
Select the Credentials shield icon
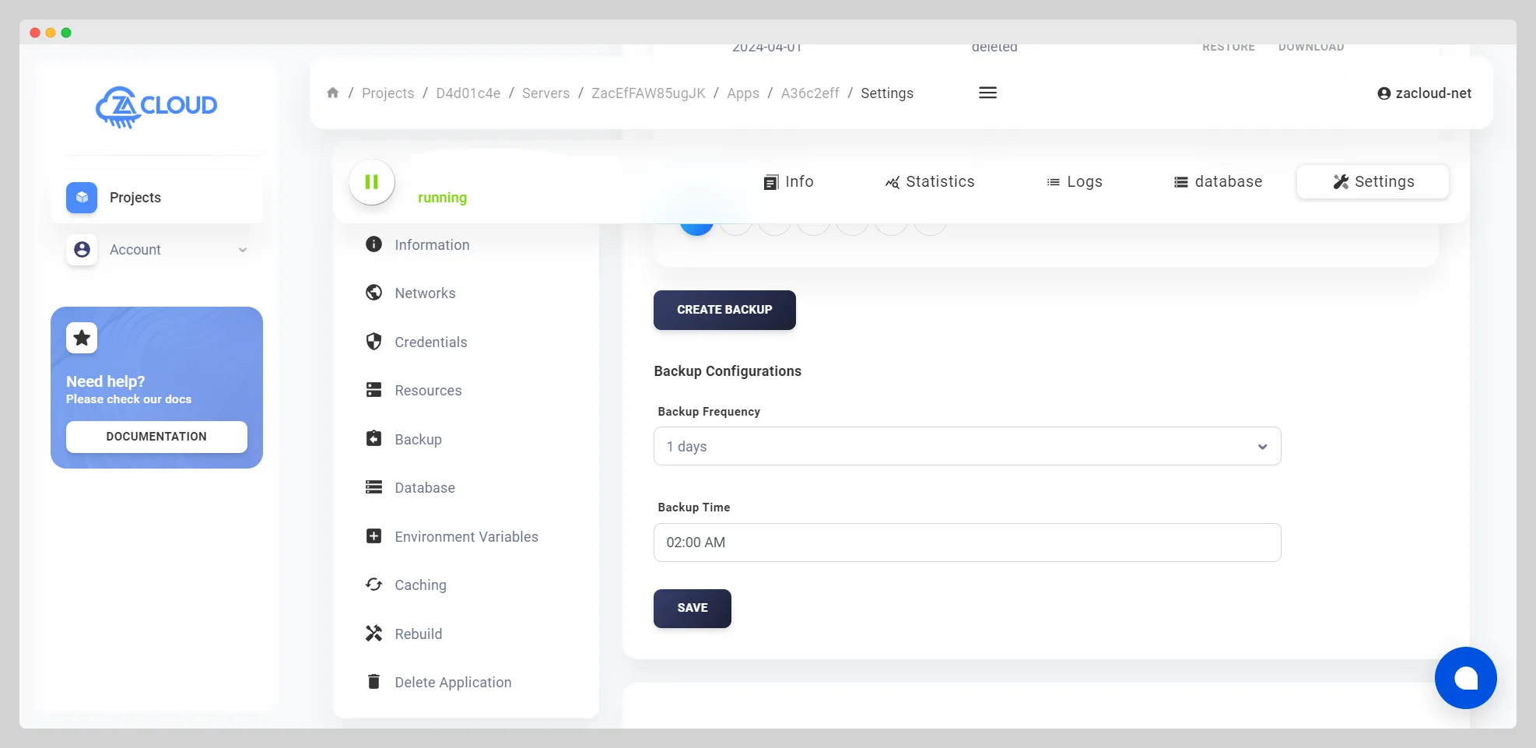pyautogui.click(x=373, y=342)
